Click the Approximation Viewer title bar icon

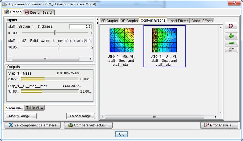coord(4,4)
